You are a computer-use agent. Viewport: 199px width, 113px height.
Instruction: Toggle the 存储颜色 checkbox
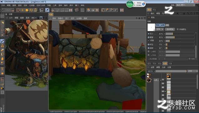(178, 29)
